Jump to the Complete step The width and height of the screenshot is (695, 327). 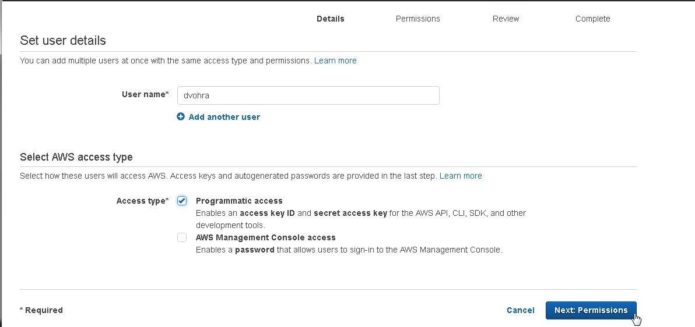click(x=592, y=19)
